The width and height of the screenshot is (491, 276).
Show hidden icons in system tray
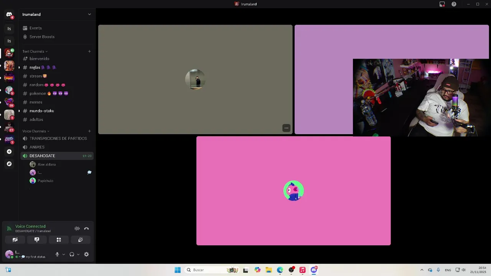coord(422,270)
